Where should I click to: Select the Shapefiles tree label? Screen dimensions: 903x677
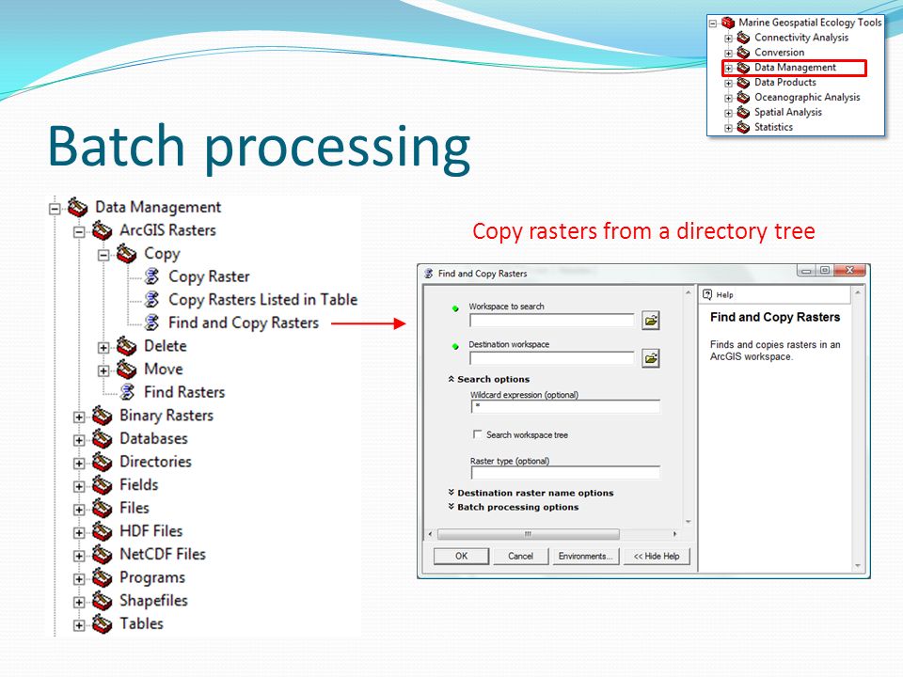tap(153, 601)
